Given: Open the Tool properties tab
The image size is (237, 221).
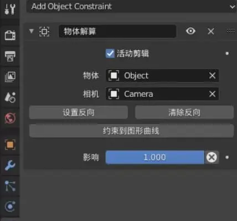Looking at the screenshot, I should click(x=10, y=9).
